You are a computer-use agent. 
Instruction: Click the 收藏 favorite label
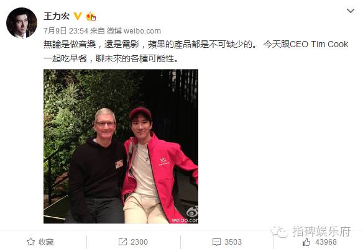click(46, 242)
